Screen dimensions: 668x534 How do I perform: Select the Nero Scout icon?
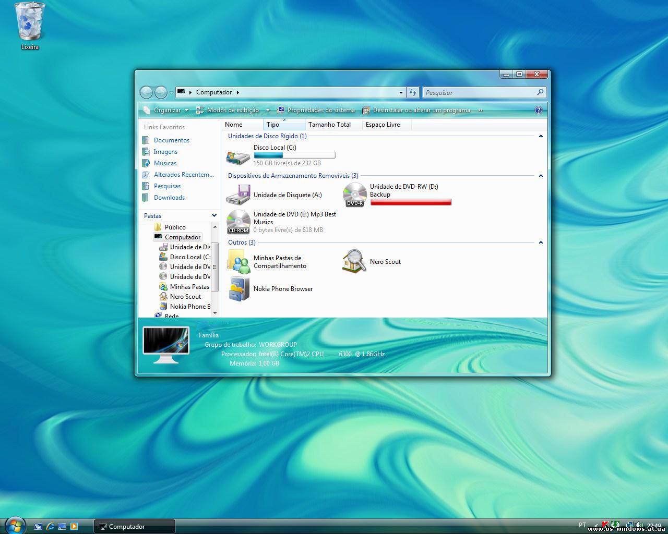coord(354,261)
